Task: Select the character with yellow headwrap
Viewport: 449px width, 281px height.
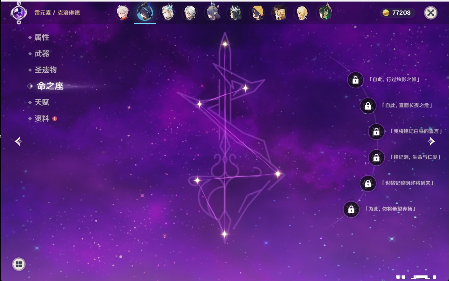Action: click(257, 13)
